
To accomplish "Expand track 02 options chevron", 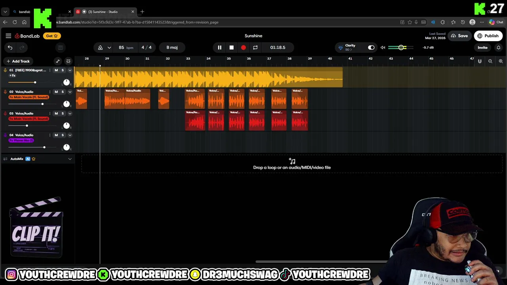I will (x=70, y=92).
